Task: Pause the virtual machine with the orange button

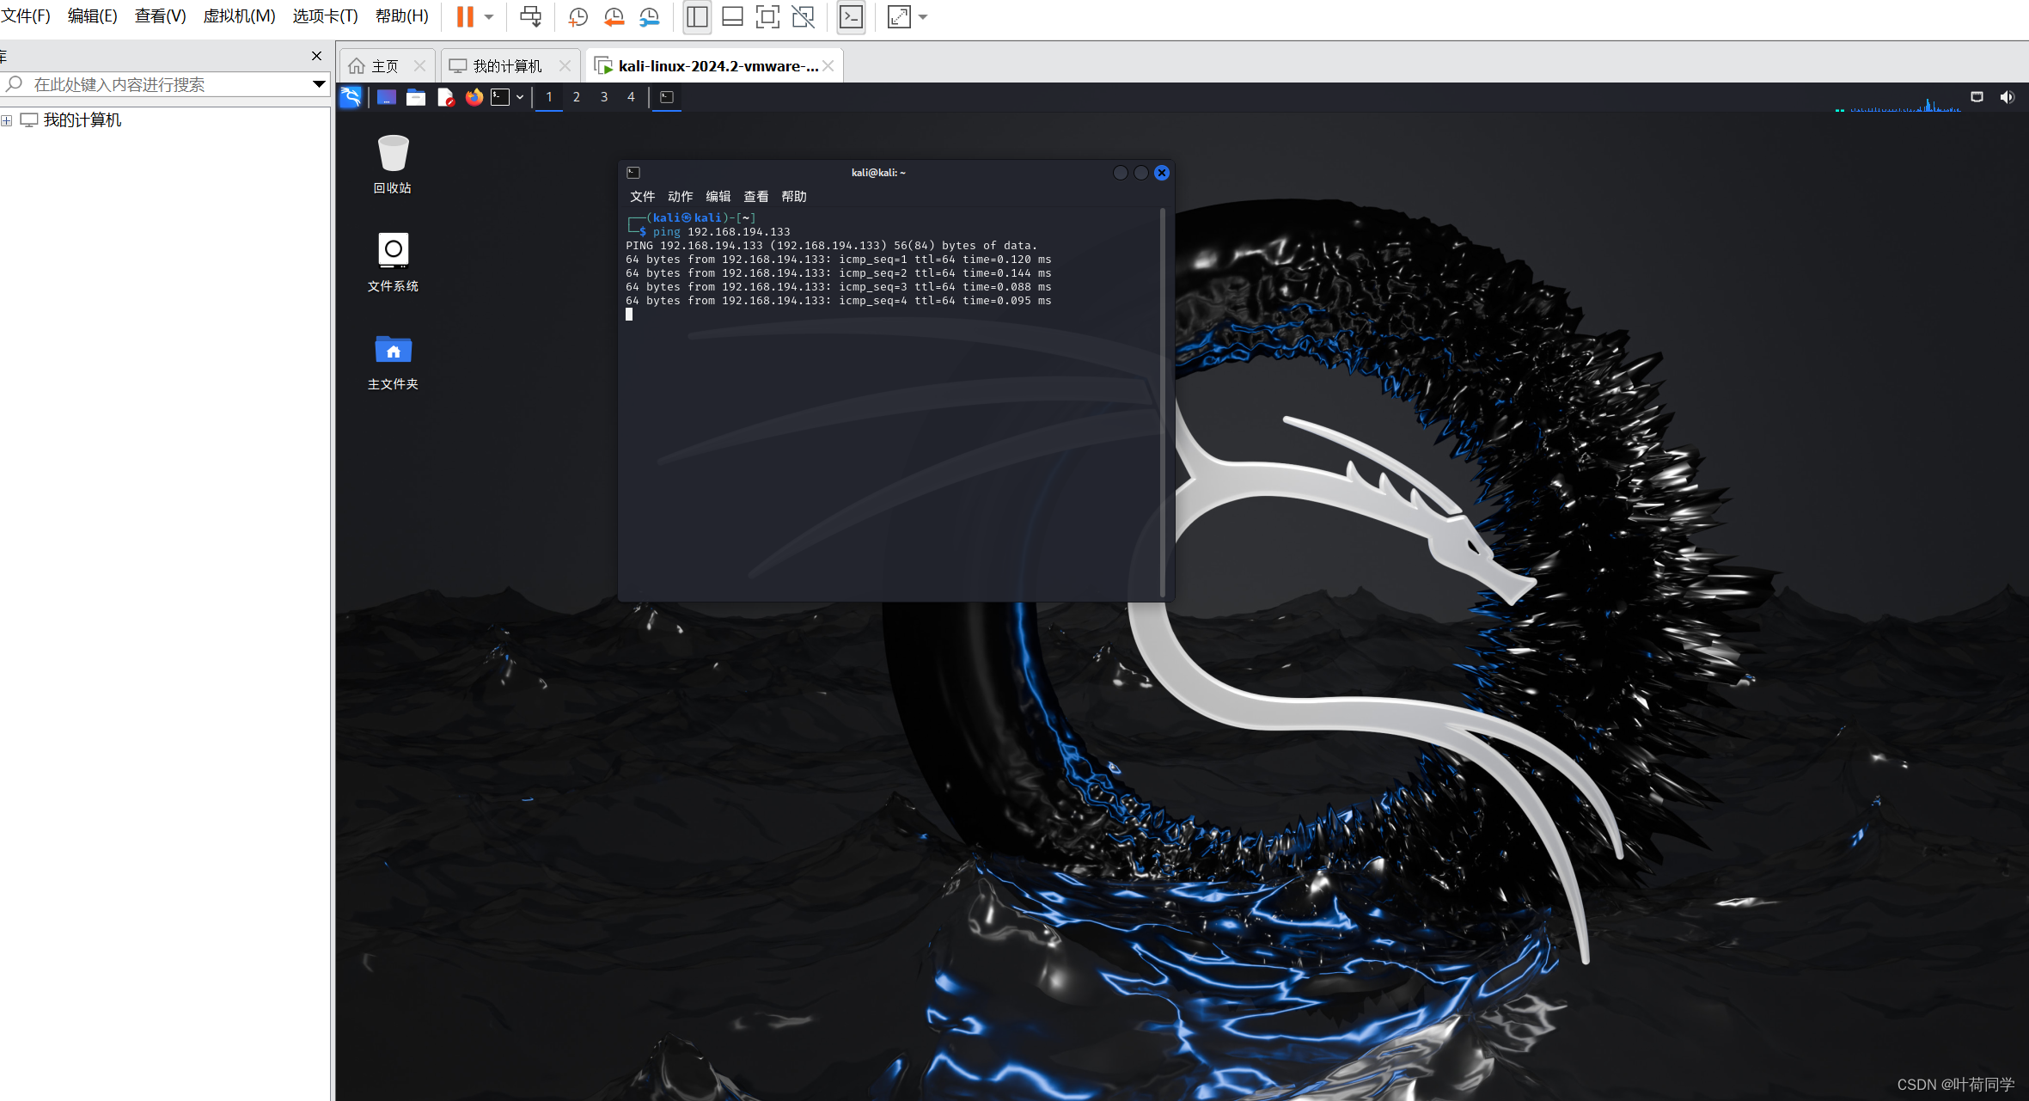Action: click(465, 16)
